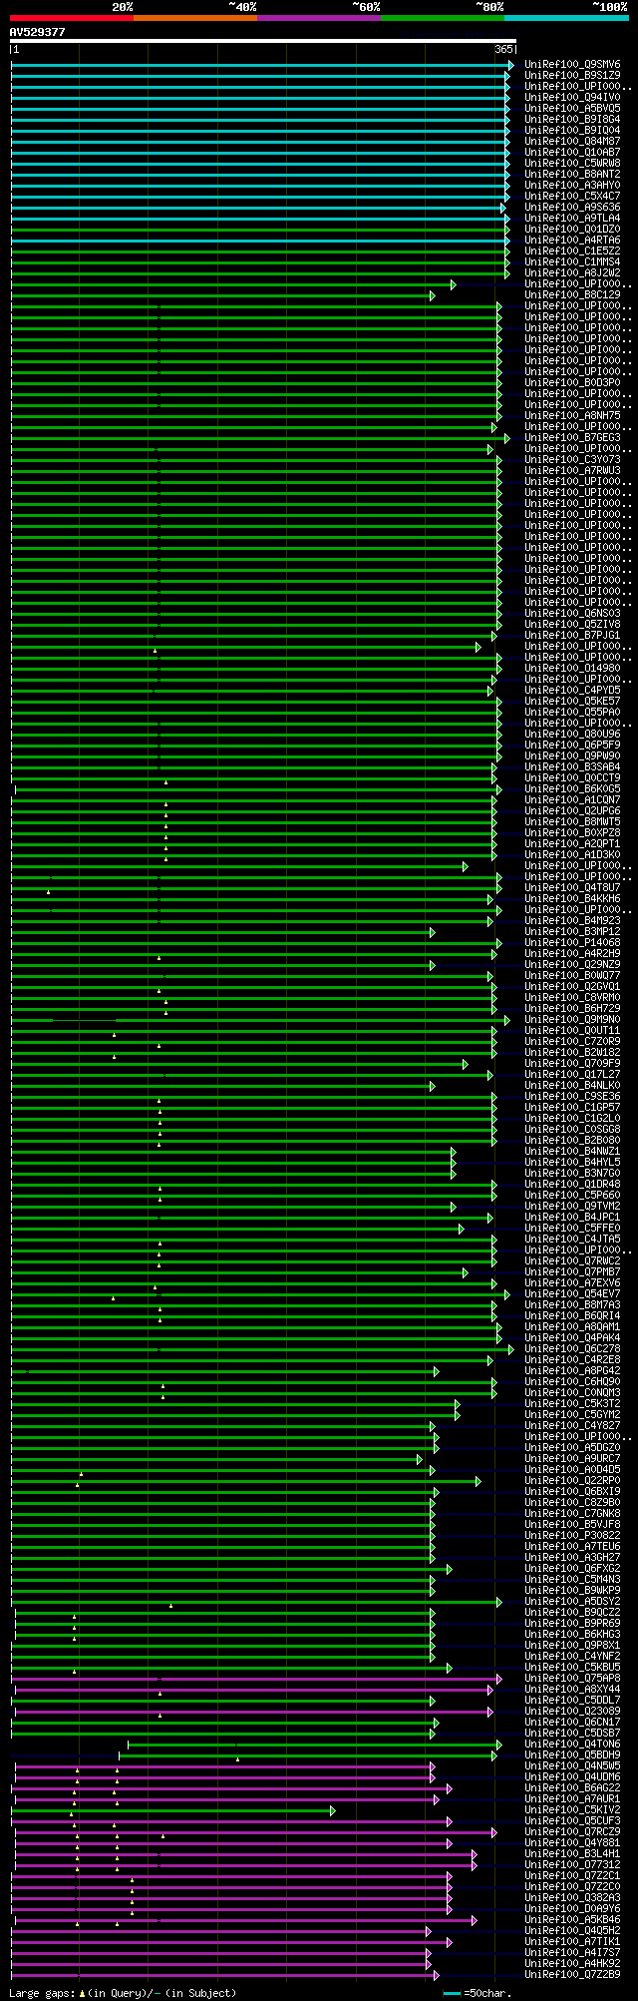Select hit UniRef100_Q54EV7

click(572, 1294)
